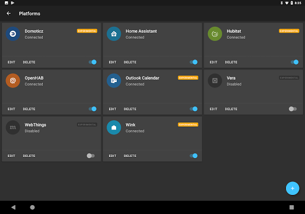Toggle off the Wink platform
Image resolution: width=305 pixels, height=214 pixels.
click(x=194, y=156)
